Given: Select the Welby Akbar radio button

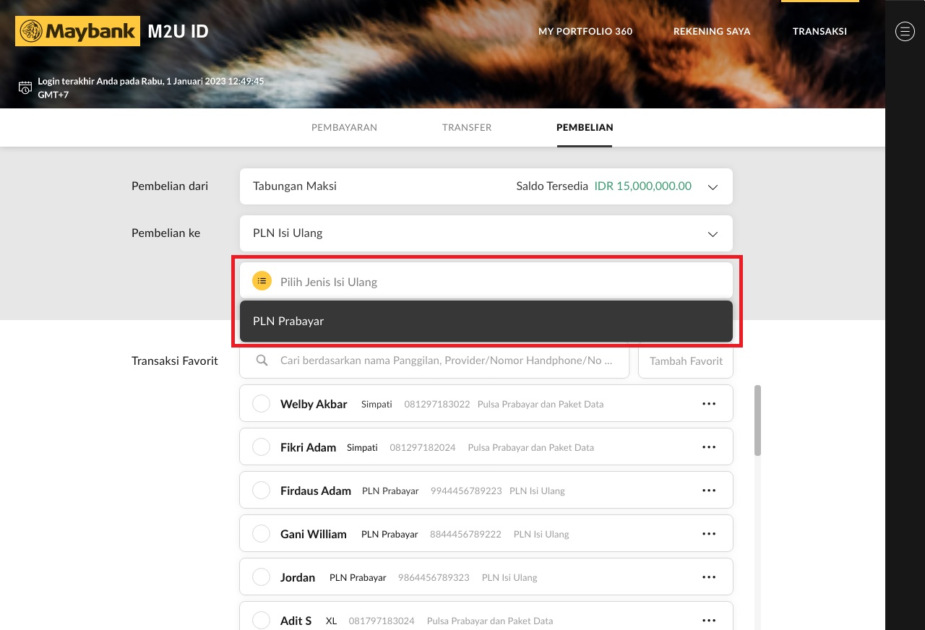Looking at the screenshot, I should point(261,403).
